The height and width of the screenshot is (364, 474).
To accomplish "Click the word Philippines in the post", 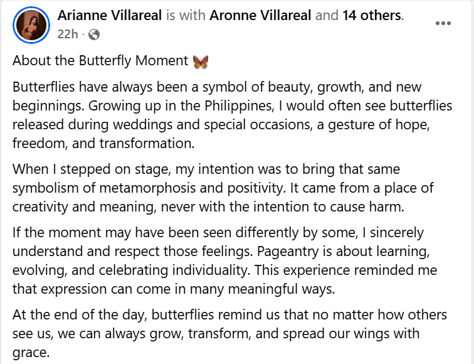I will pos(239,106).
